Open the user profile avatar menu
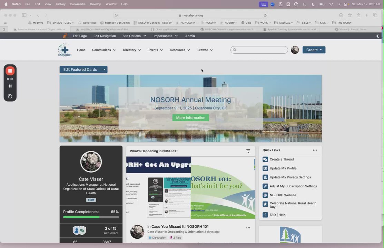 click(295, 50)
